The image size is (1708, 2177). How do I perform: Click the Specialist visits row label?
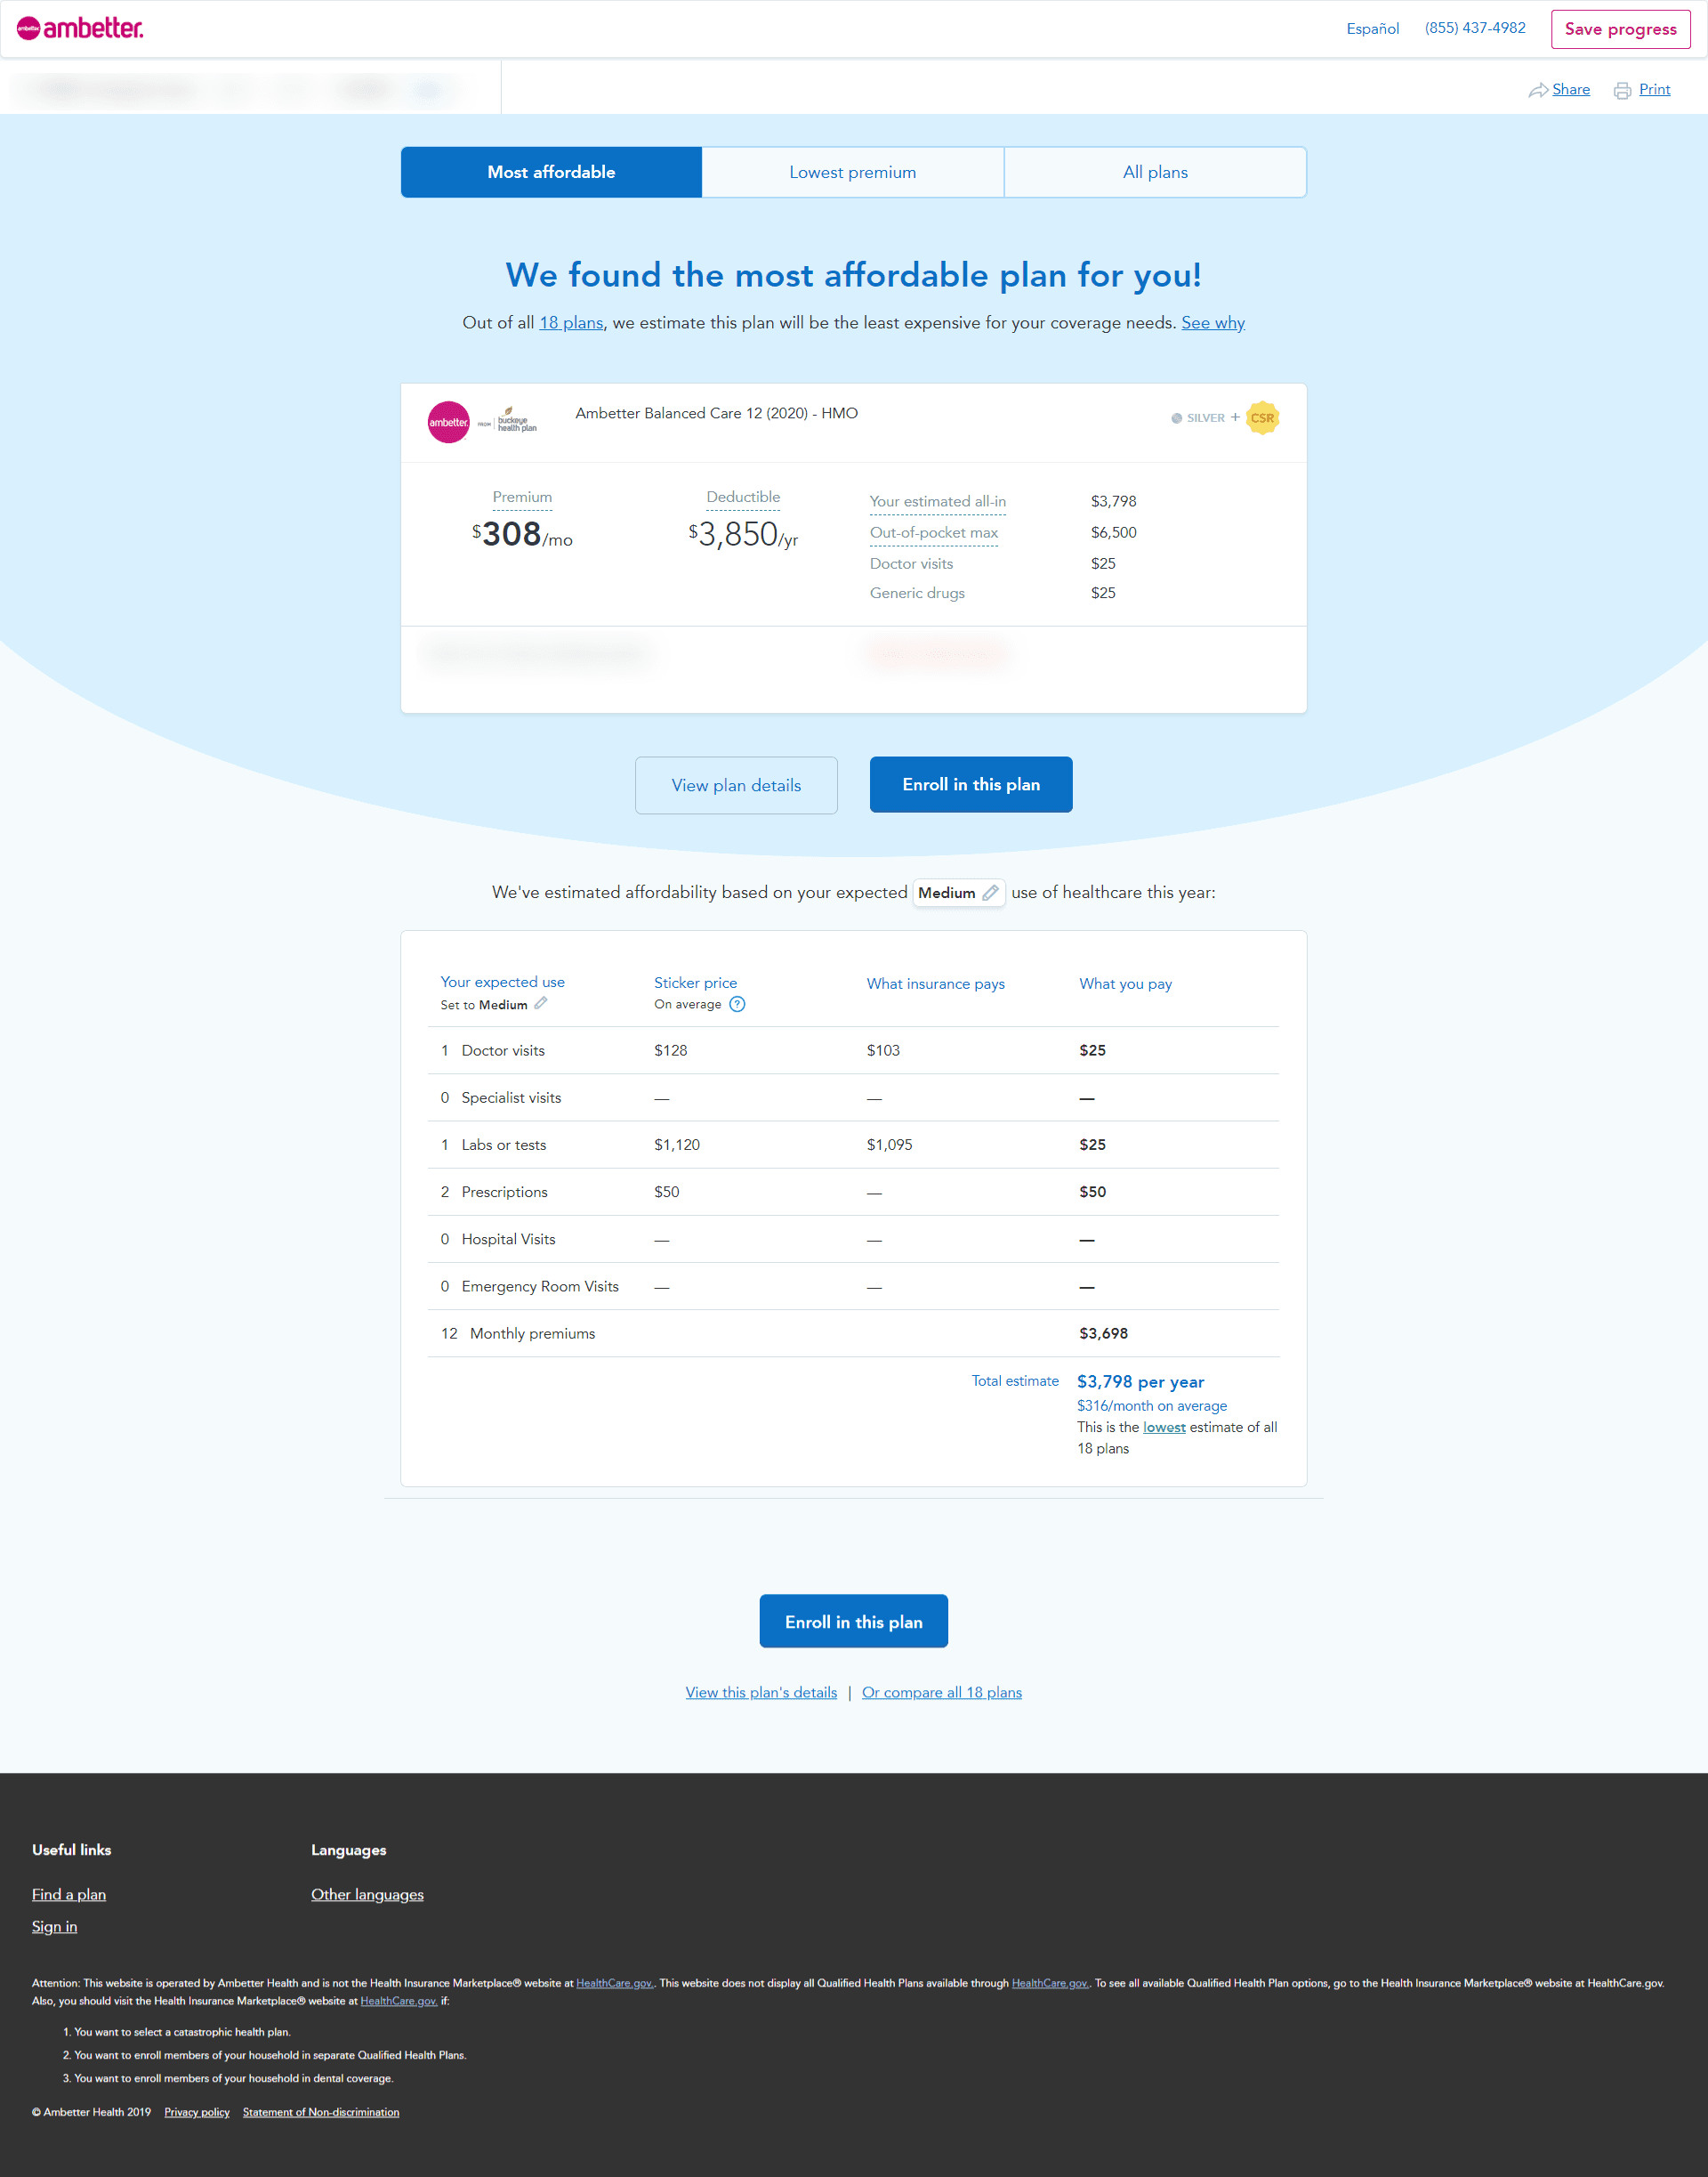(x=511, y=1097)
